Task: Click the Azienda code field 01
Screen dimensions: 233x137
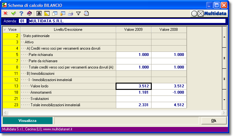Action: pyautogui.click(x=23, y=21)
